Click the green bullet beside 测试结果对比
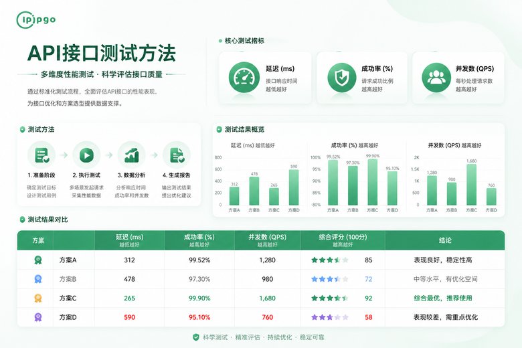 (x=22, y=220)
